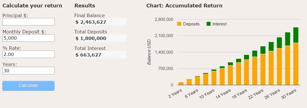Screen dimensions: 307x108
Task: Click the green Interest legend swatch
Action: click(209, 24)
